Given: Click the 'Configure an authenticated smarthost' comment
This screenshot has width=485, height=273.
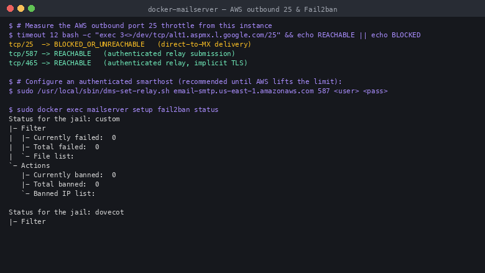Looking at the screenshot, I should (x=175, y=81).
